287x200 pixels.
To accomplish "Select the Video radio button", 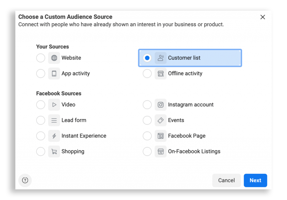I will pyautogui.click(x=41, y=105).
